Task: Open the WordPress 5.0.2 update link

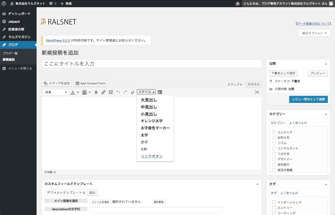Action: 58,40
